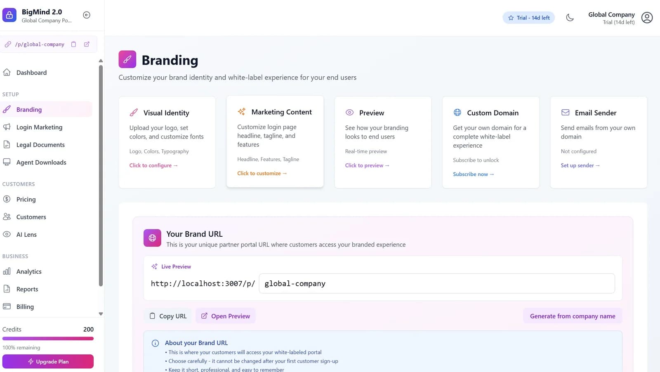The height and width of the screenshot is (372, 660).
Task: Open the Subscribe now link for Custom Domain
Action: [x=473, y=174]
